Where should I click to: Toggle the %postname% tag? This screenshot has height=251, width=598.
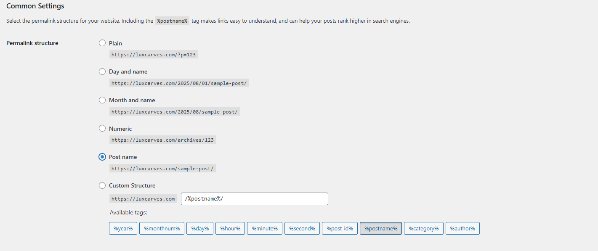coord(380,228)
